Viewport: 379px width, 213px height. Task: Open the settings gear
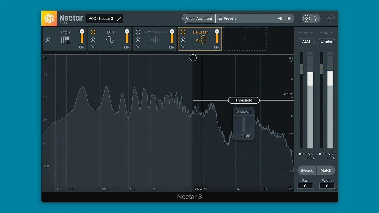coord(306,19)
